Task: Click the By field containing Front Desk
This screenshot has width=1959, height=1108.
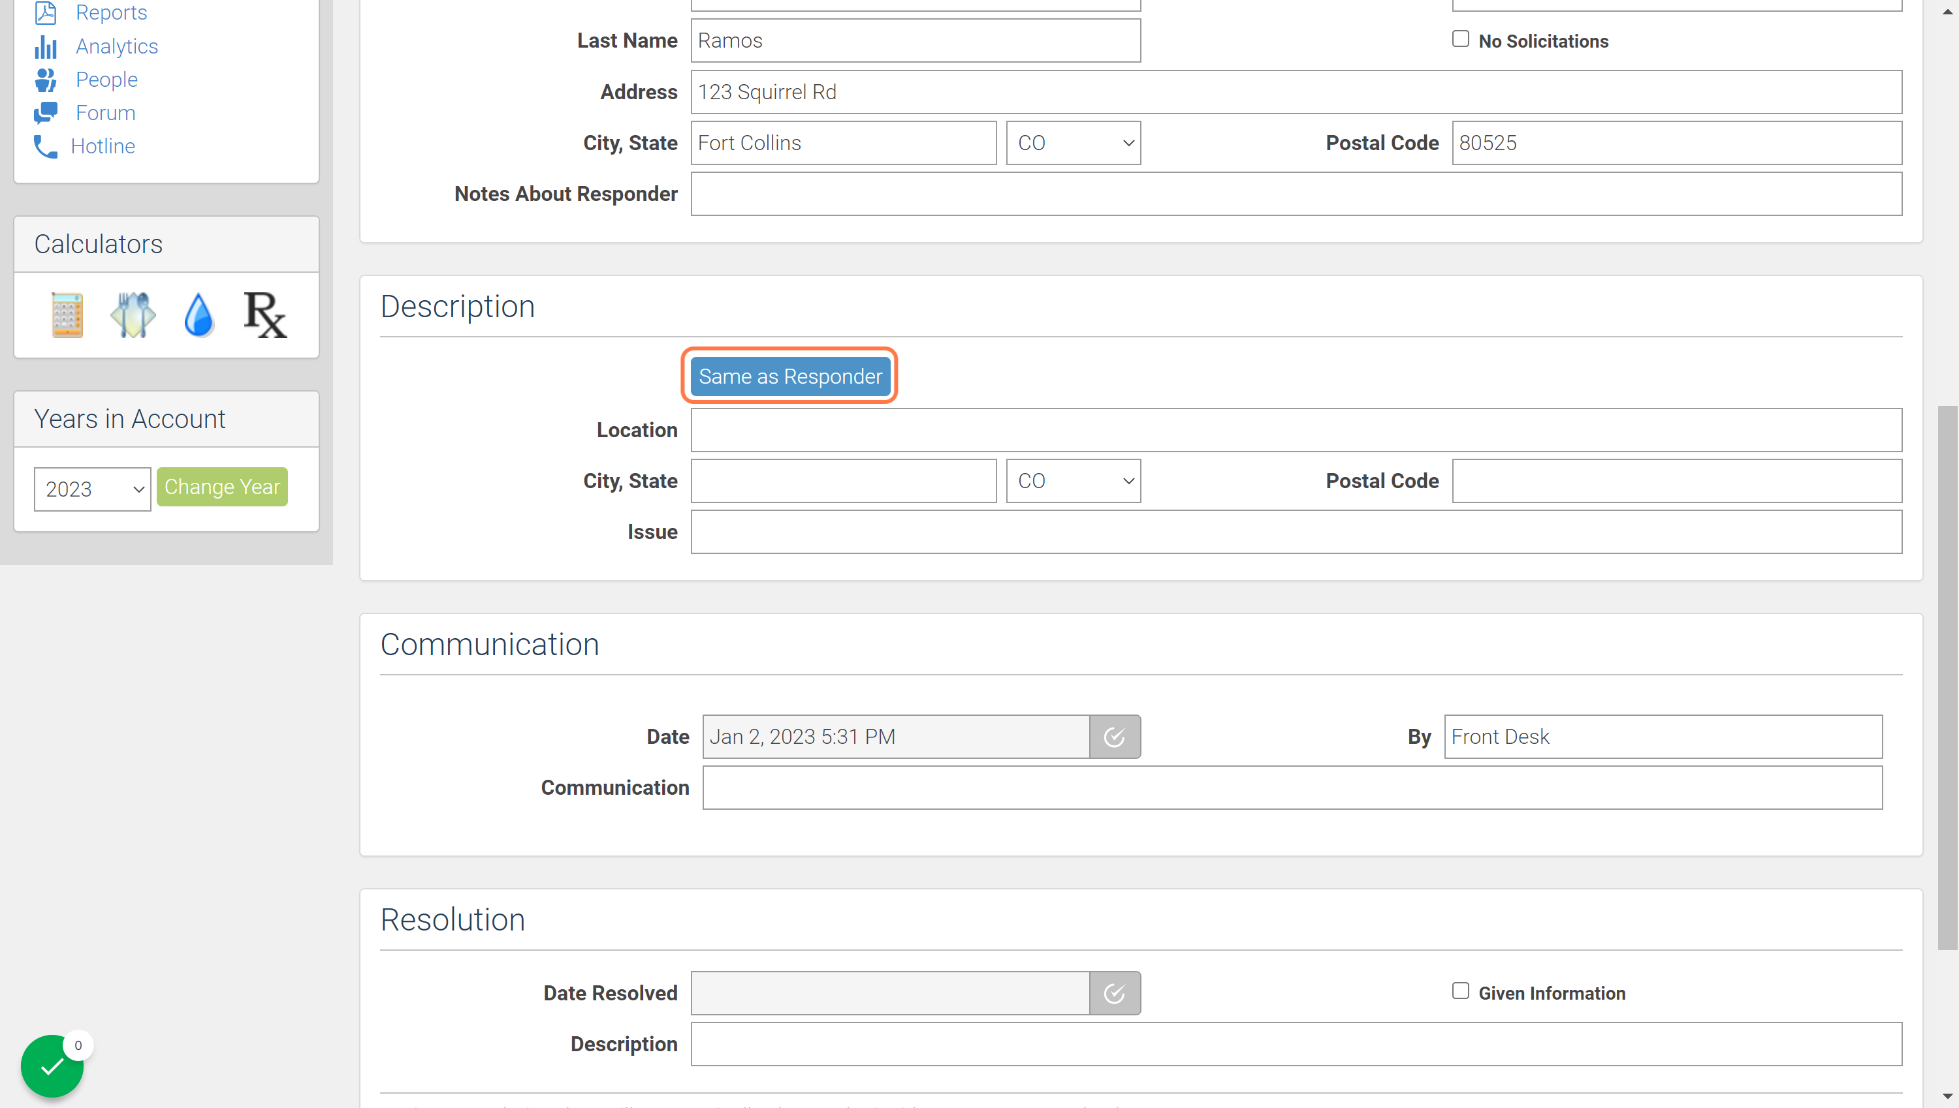Action: [x=1664, y=737]
